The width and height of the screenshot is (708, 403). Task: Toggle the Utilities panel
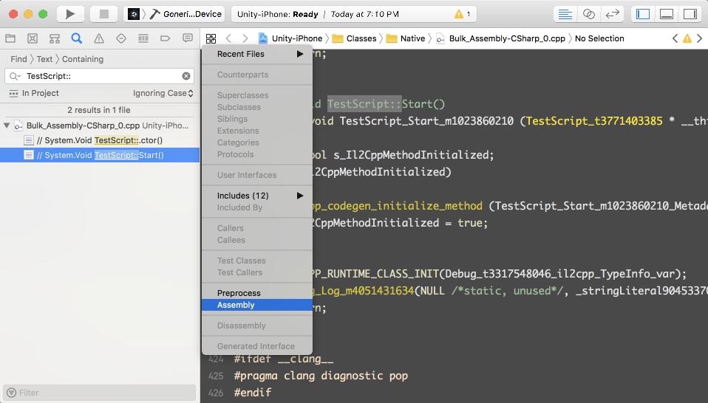[x=690, y=14]
